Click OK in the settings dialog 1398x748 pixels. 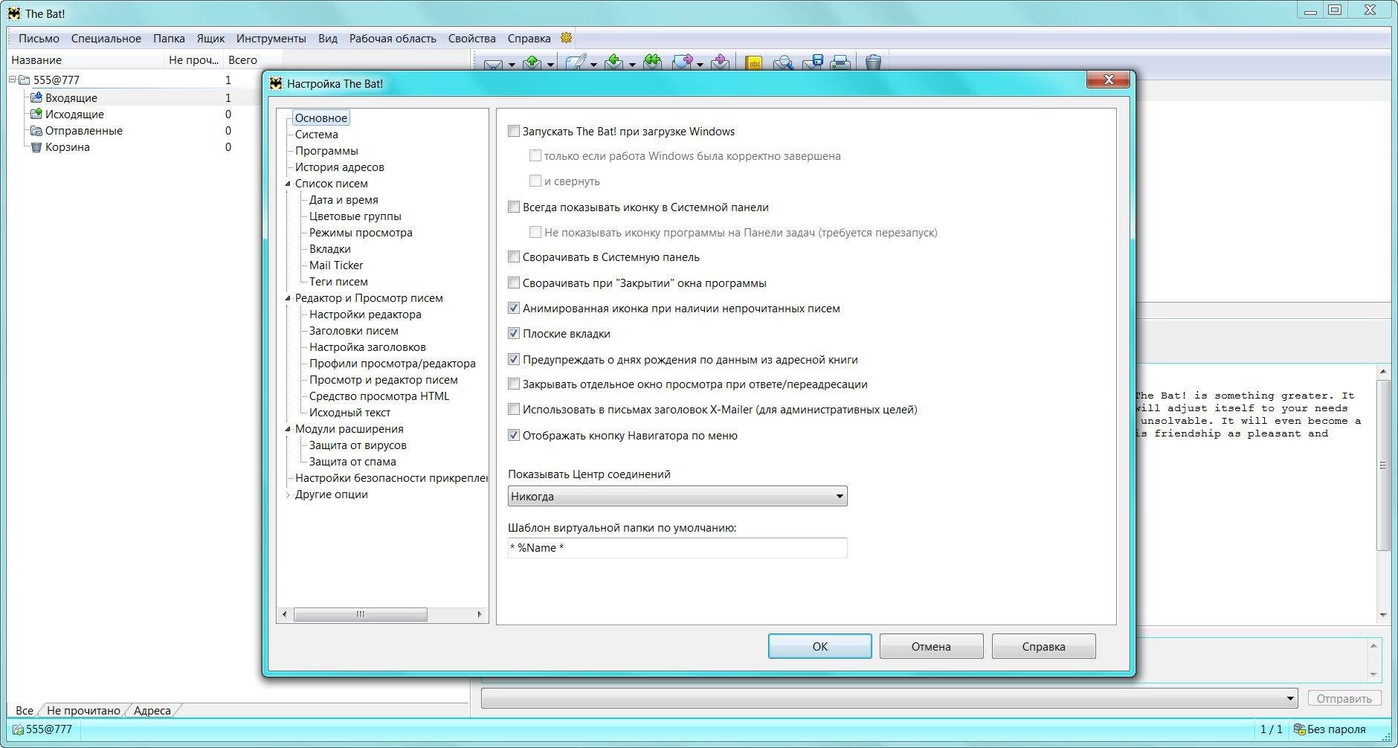(820, 646)
